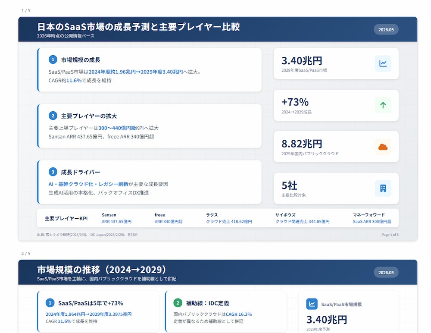The image size is (431, 333).
Task: Click the orange cloud icon beside 8.82兆円
Action: (383, 147)
